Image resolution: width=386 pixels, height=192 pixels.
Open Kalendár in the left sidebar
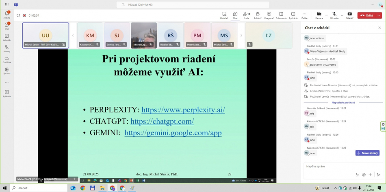(x=7, y=37)
